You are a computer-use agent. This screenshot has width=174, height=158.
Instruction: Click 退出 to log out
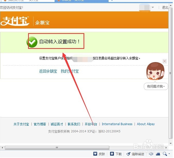pos(165,7)
